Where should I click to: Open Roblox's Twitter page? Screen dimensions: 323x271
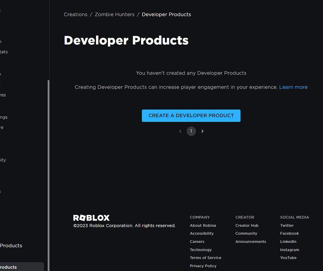(x=287, y=225)
